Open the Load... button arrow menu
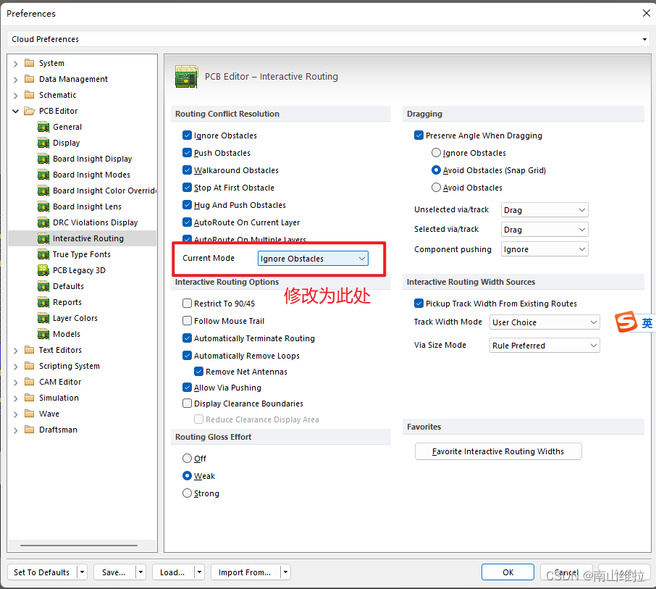Image resolution: width=656 pixels, height=589 pixels. 200,572
